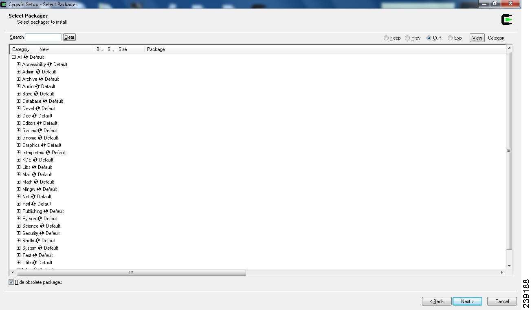Click the cycle icon next to Base
This screenshot has width=532, height=310.
click(x=36, y=94)
